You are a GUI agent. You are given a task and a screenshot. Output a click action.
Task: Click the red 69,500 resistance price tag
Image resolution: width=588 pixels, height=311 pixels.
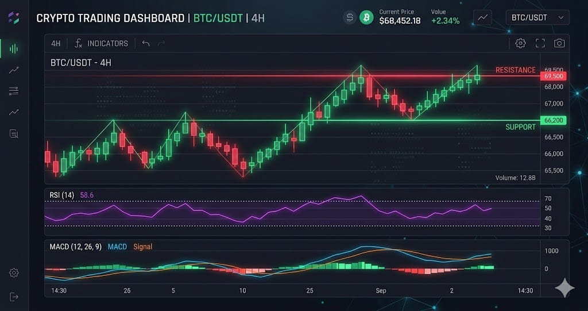(x=553, y=76)
